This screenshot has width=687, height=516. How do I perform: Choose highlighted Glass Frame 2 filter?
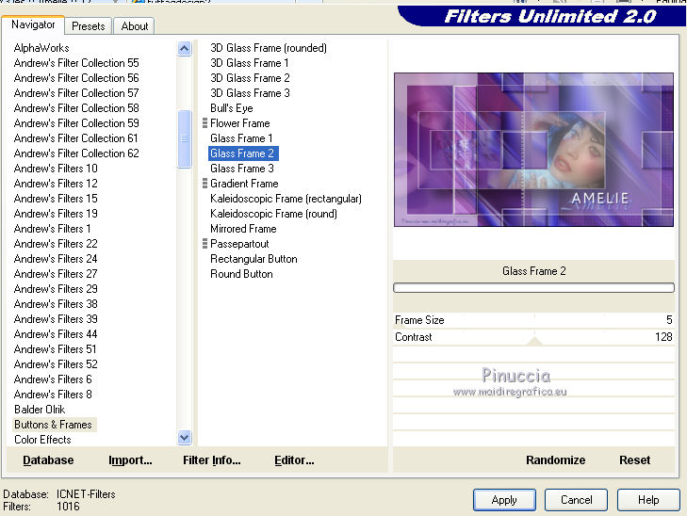(242, 153)
